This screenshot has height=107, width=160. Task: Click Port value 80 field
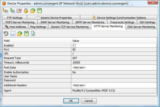[114, 49]
